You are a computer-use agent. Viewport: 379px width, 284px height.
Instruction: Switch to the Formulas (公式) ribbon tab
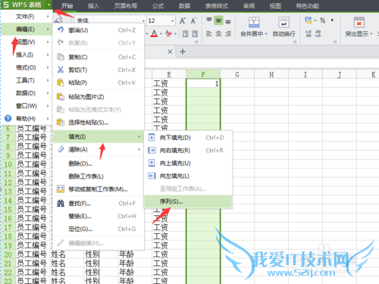[158, 6]
